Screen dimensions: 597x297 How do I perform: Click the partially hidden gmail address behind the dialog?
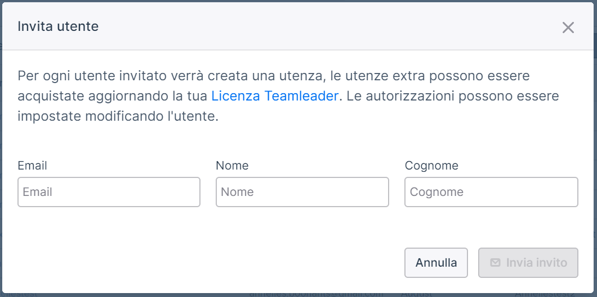tap(316, 294)
